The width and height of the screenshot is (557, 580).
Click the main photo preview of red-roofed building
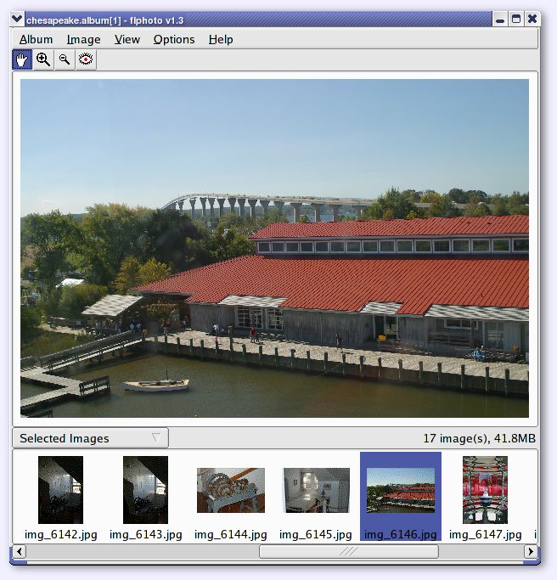click(x=274, y=248)
